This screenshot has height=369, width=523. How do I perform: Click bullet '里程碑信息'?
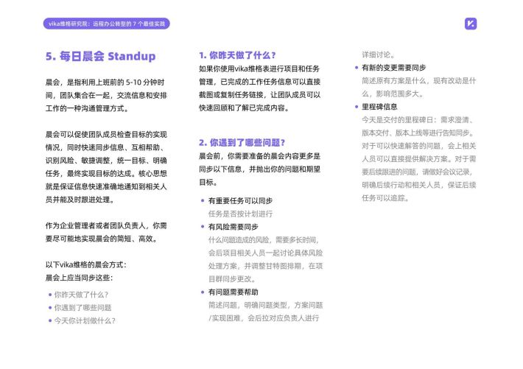379,107
